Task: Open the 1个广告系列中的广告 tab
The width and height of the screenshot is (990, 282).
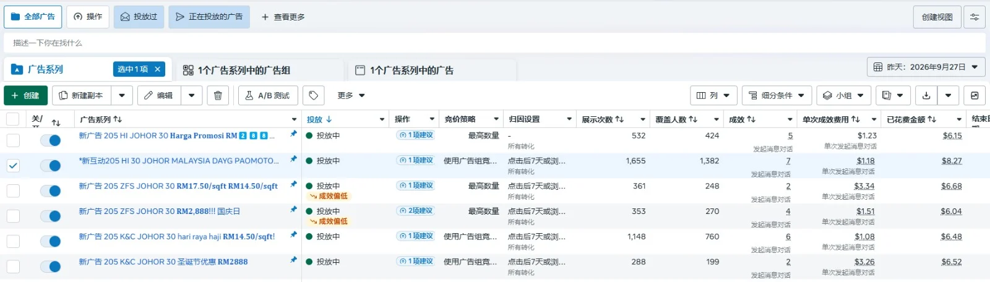Action: tap(432, 70)
